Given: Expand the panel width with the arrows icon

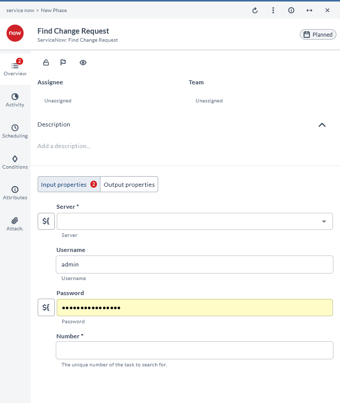Looking at the screenshot, I should pyautogui.click(x=309, y=10).
